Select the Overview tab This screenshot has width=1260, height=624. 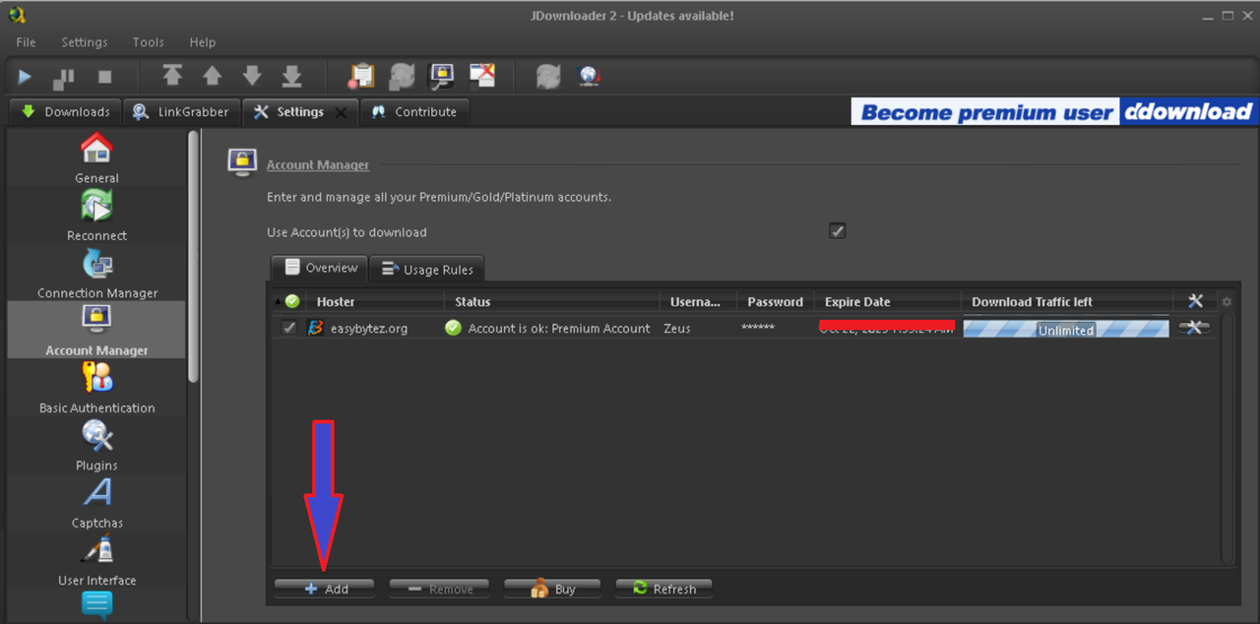pyautogui.click(x=320, y=268)
